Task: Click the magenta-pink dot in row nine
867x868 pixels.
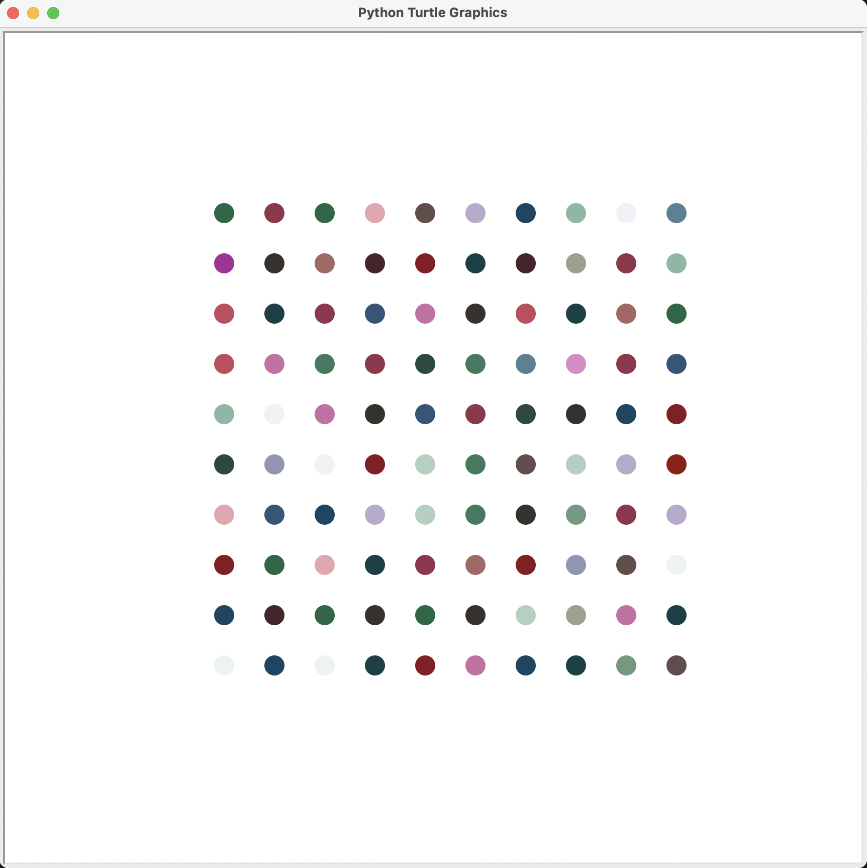Action: [626, 615]
